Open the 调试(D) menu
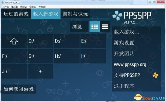Image resolution: width=166 pixels, height=102 pixels. coord(23,7)
